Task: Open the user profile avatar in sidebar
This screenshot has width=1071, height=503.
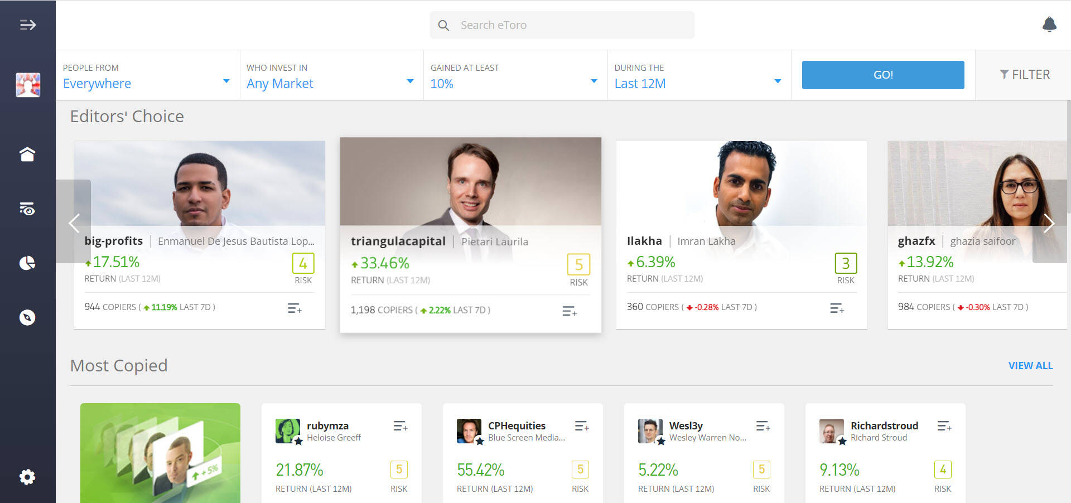Action: [x=28, y=85]
